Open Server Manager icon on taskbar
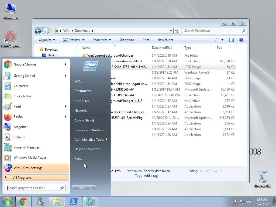 40,202
